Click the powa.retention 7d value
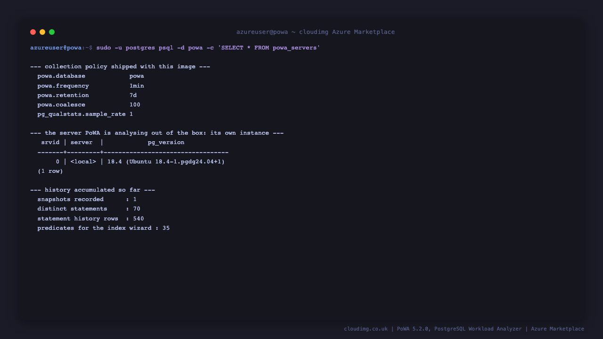Viewport: 603px width, 339px height. [133, 95]
